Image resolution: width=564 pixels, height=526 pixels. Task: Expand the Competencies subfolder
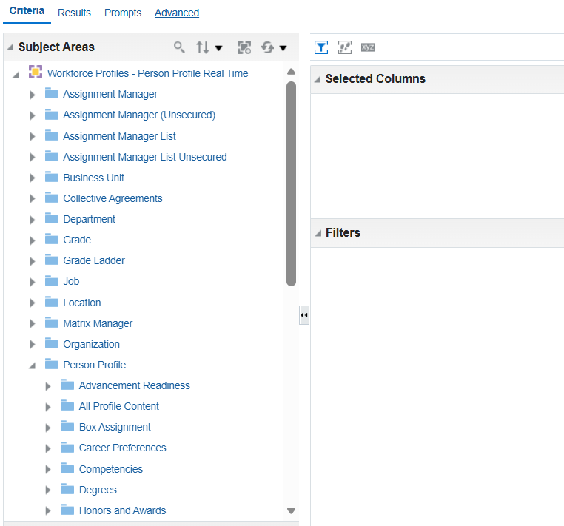point(48,470)
